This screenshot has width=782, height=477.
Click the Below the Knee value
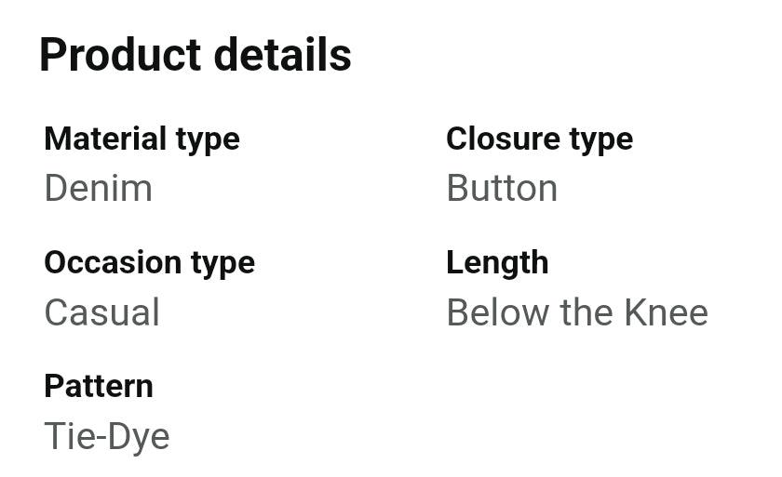[577, 313]
